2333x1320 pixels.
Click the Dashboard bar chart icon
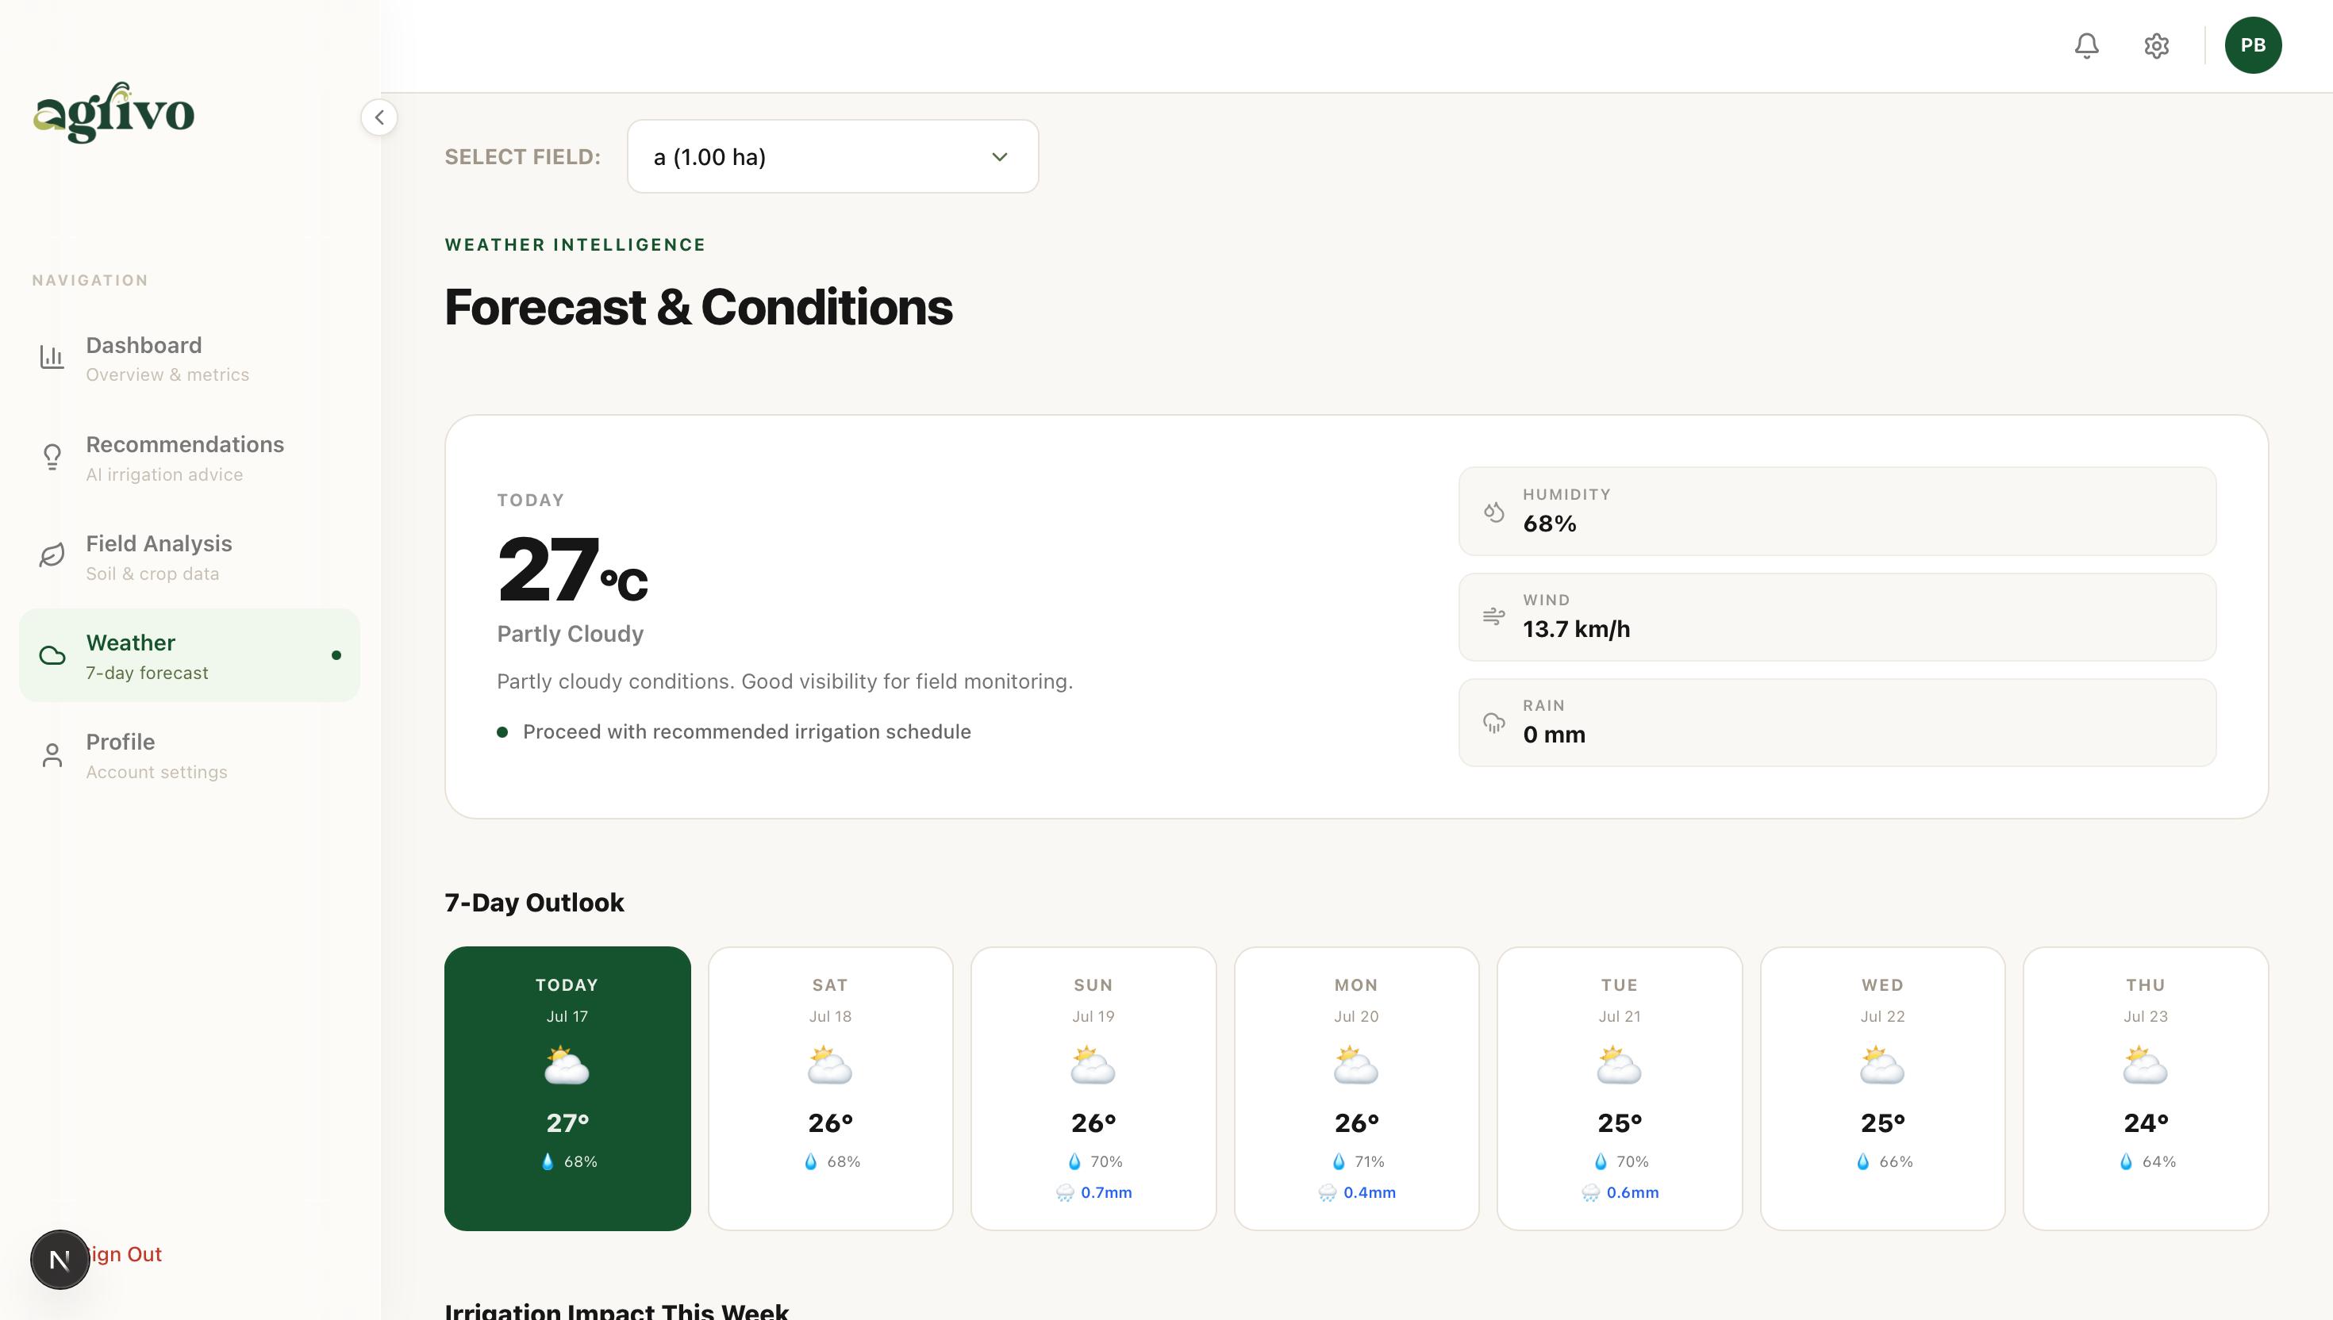52,357
